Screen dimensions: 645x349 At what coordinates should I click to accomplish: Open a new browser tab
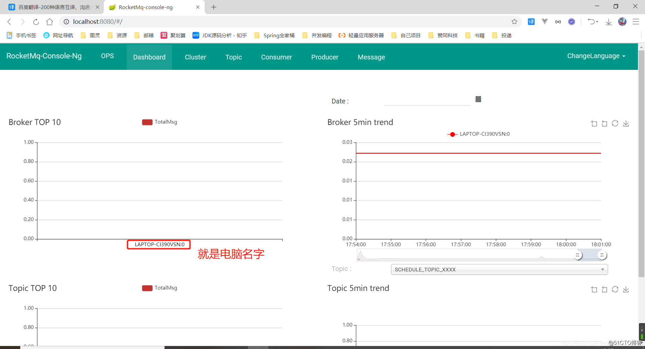[x=214, y=7]
